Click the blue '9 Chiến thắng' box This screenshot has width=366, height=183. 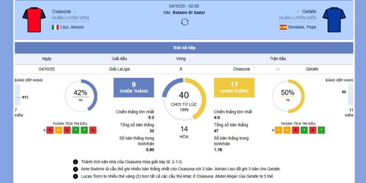pyautogui.click(x=133, y=87)
